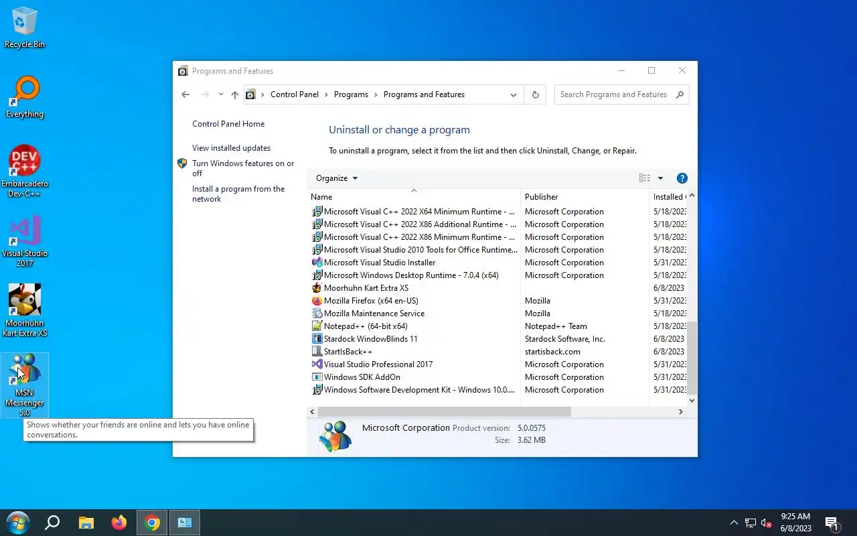Click the muted volume tray icon

767,523
